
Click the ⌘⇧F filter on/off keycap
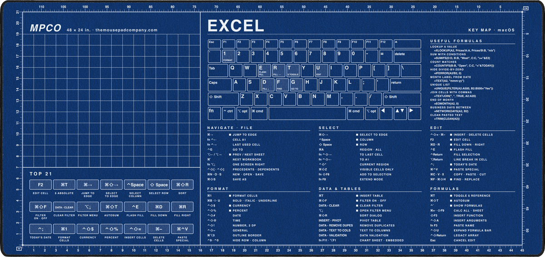tap(40, 207)
